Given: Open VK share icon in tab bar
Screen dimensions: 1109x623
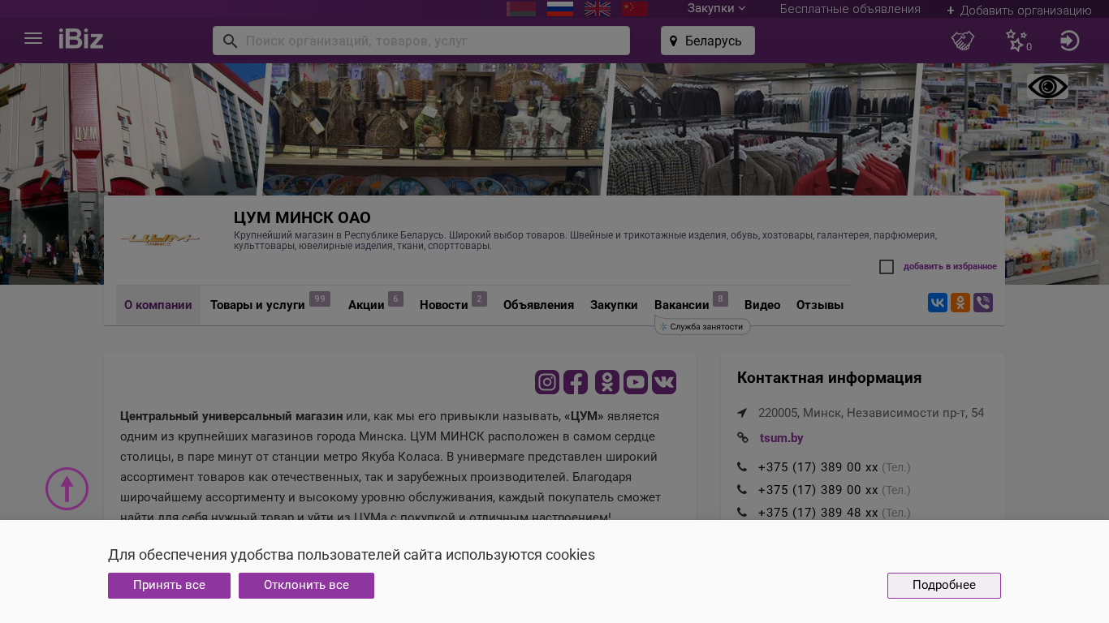Looking at the screenshot, I should tap(938, 303).
